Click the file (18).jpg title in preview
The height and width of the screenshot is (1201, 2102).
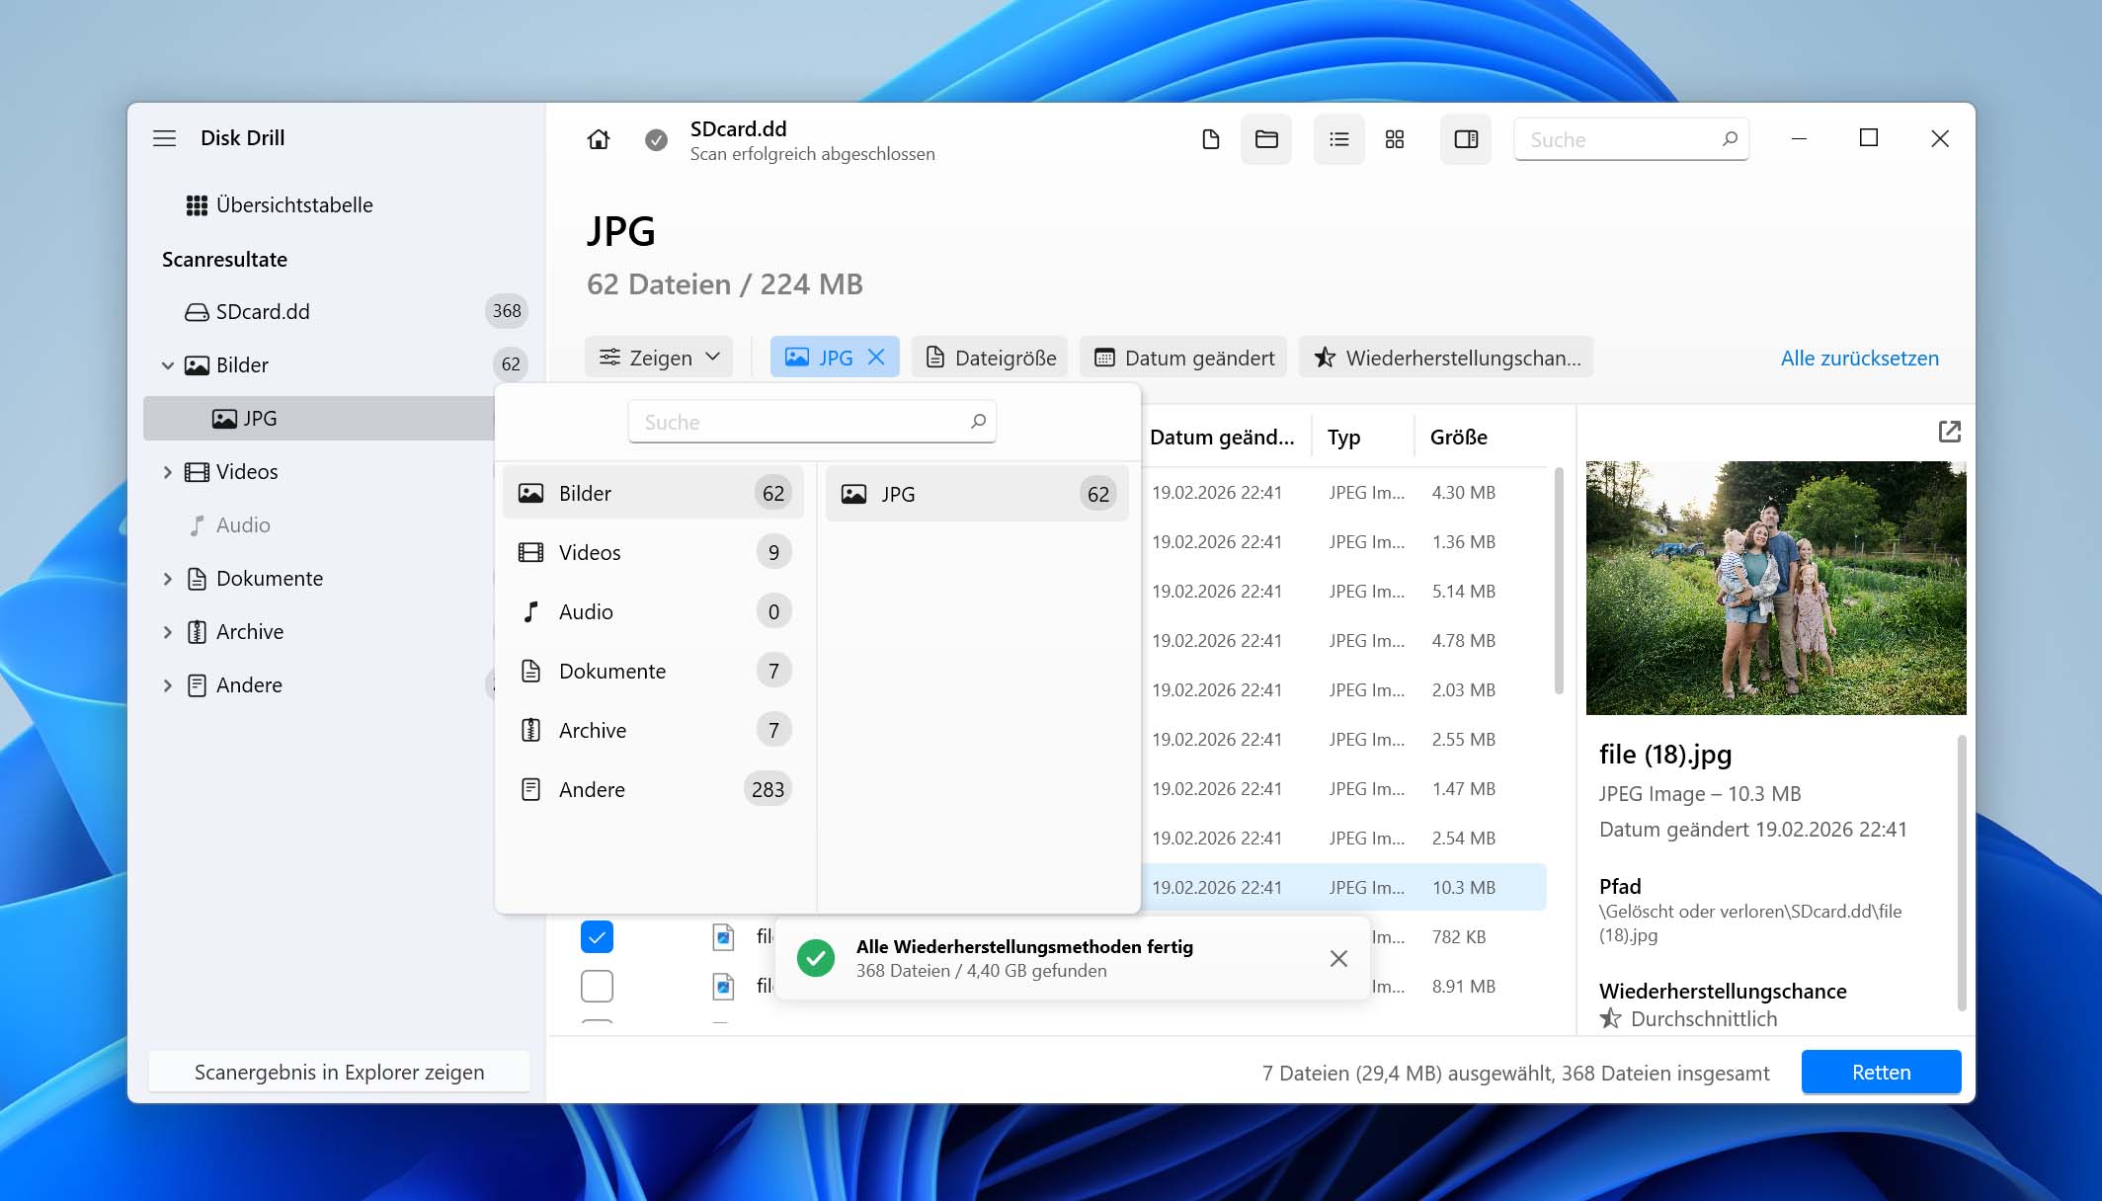(1665, 755)
